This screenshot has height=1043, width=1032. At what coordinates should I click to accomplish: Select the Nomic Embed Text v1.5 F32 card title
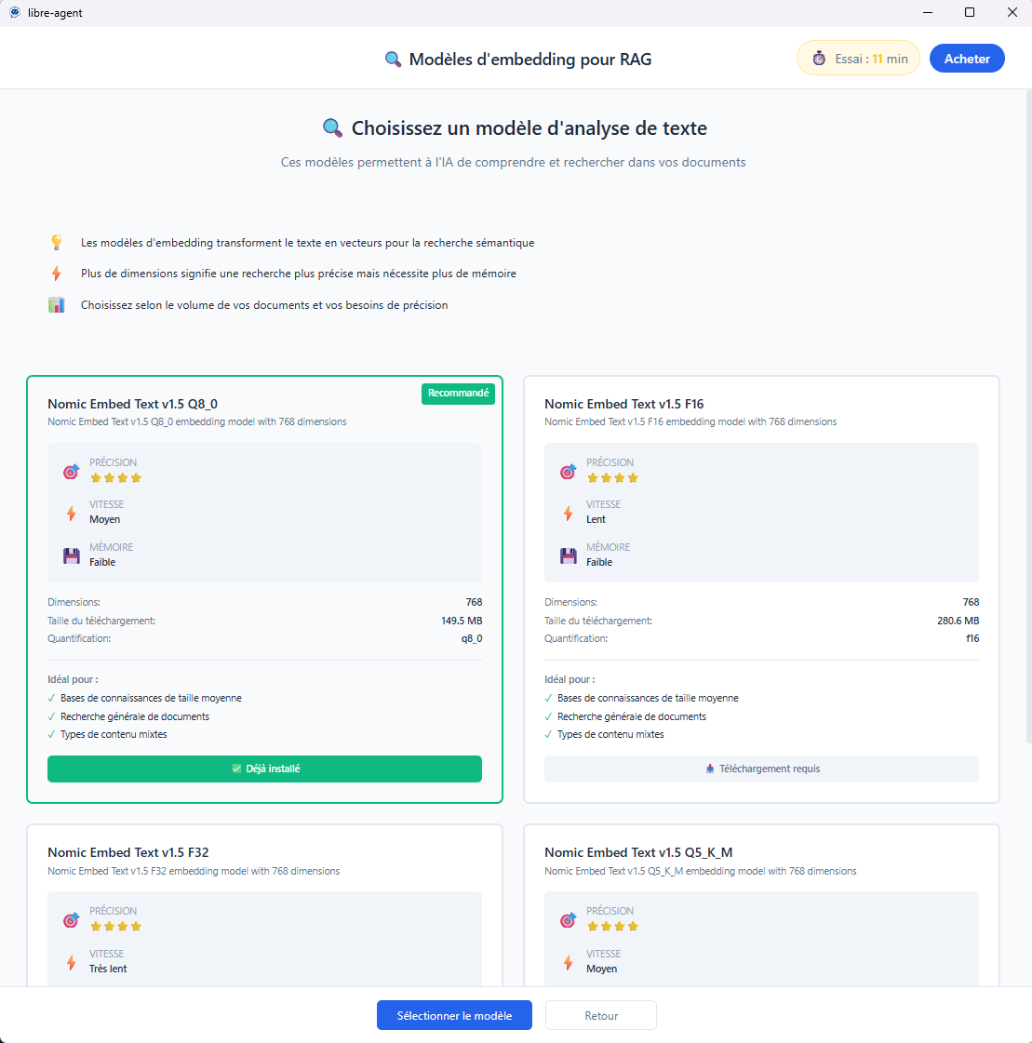pyautogui.click(x=127, y=852)
